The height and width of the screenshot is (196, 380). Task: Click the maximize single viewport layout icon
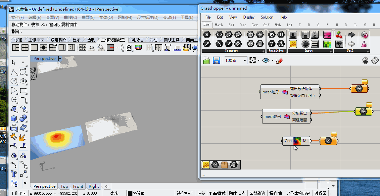tap(34, 47)
